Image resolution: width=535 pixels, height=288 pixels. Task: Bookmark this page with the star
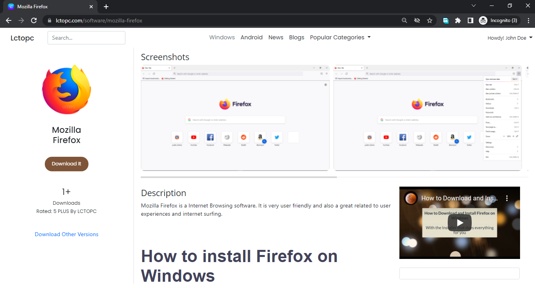pos(430,20)
